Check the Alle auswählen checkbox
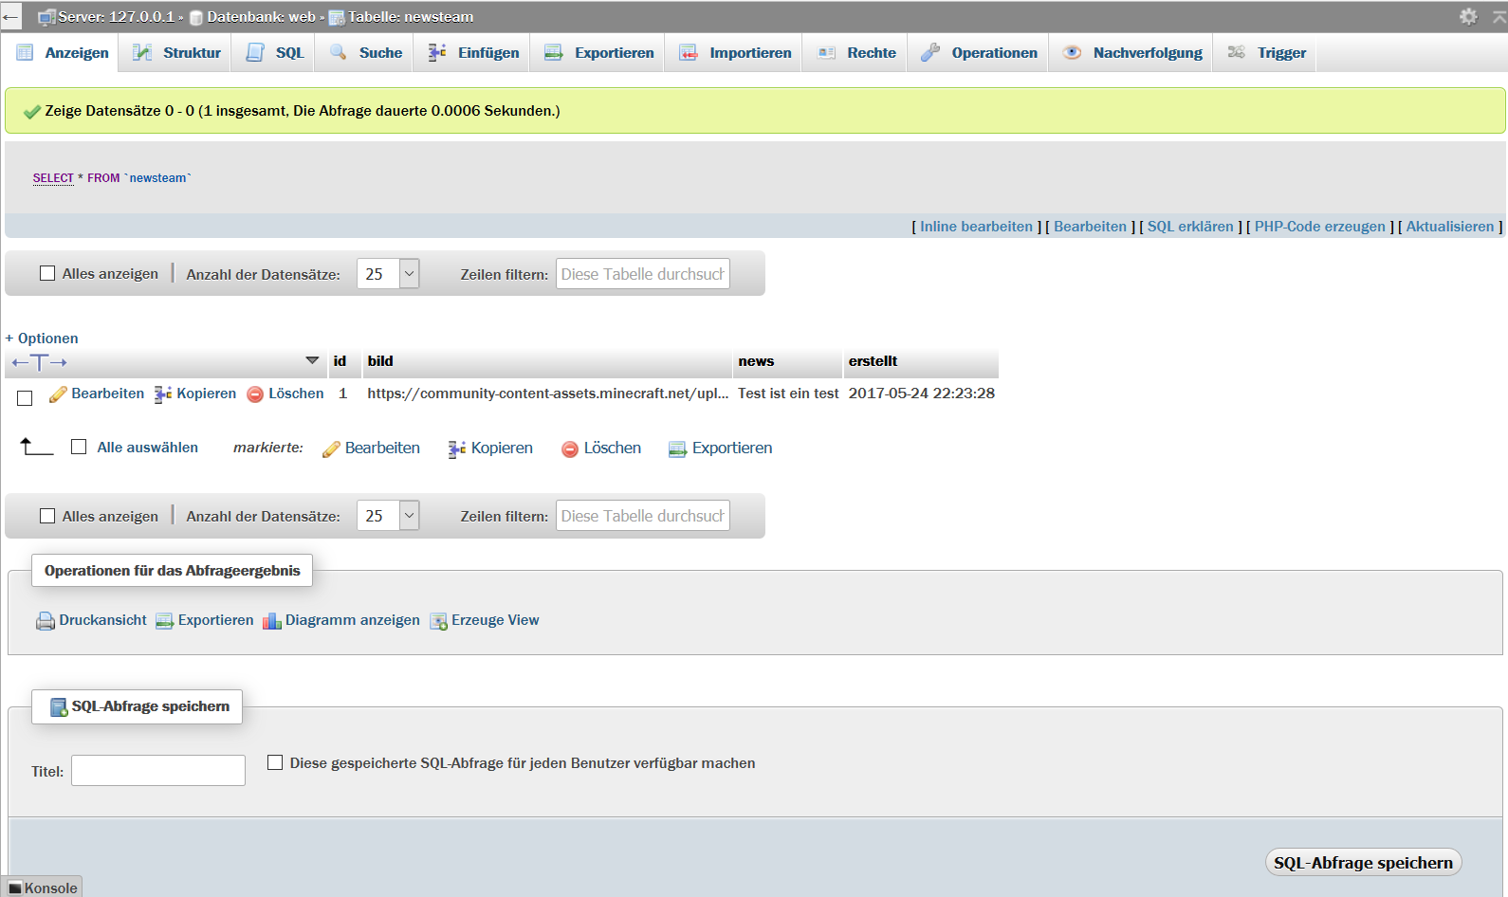The height and width of the screenshot is (897, 1508). pyautogui.click(x=79, y=447)
